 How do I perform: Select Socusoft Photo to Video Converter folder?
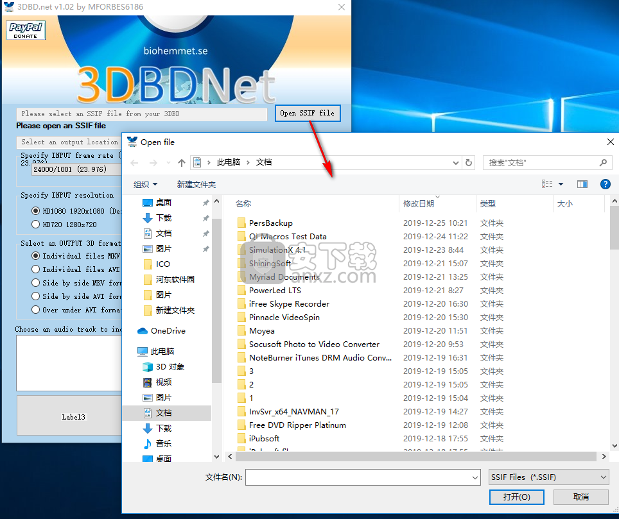point(314,345)
